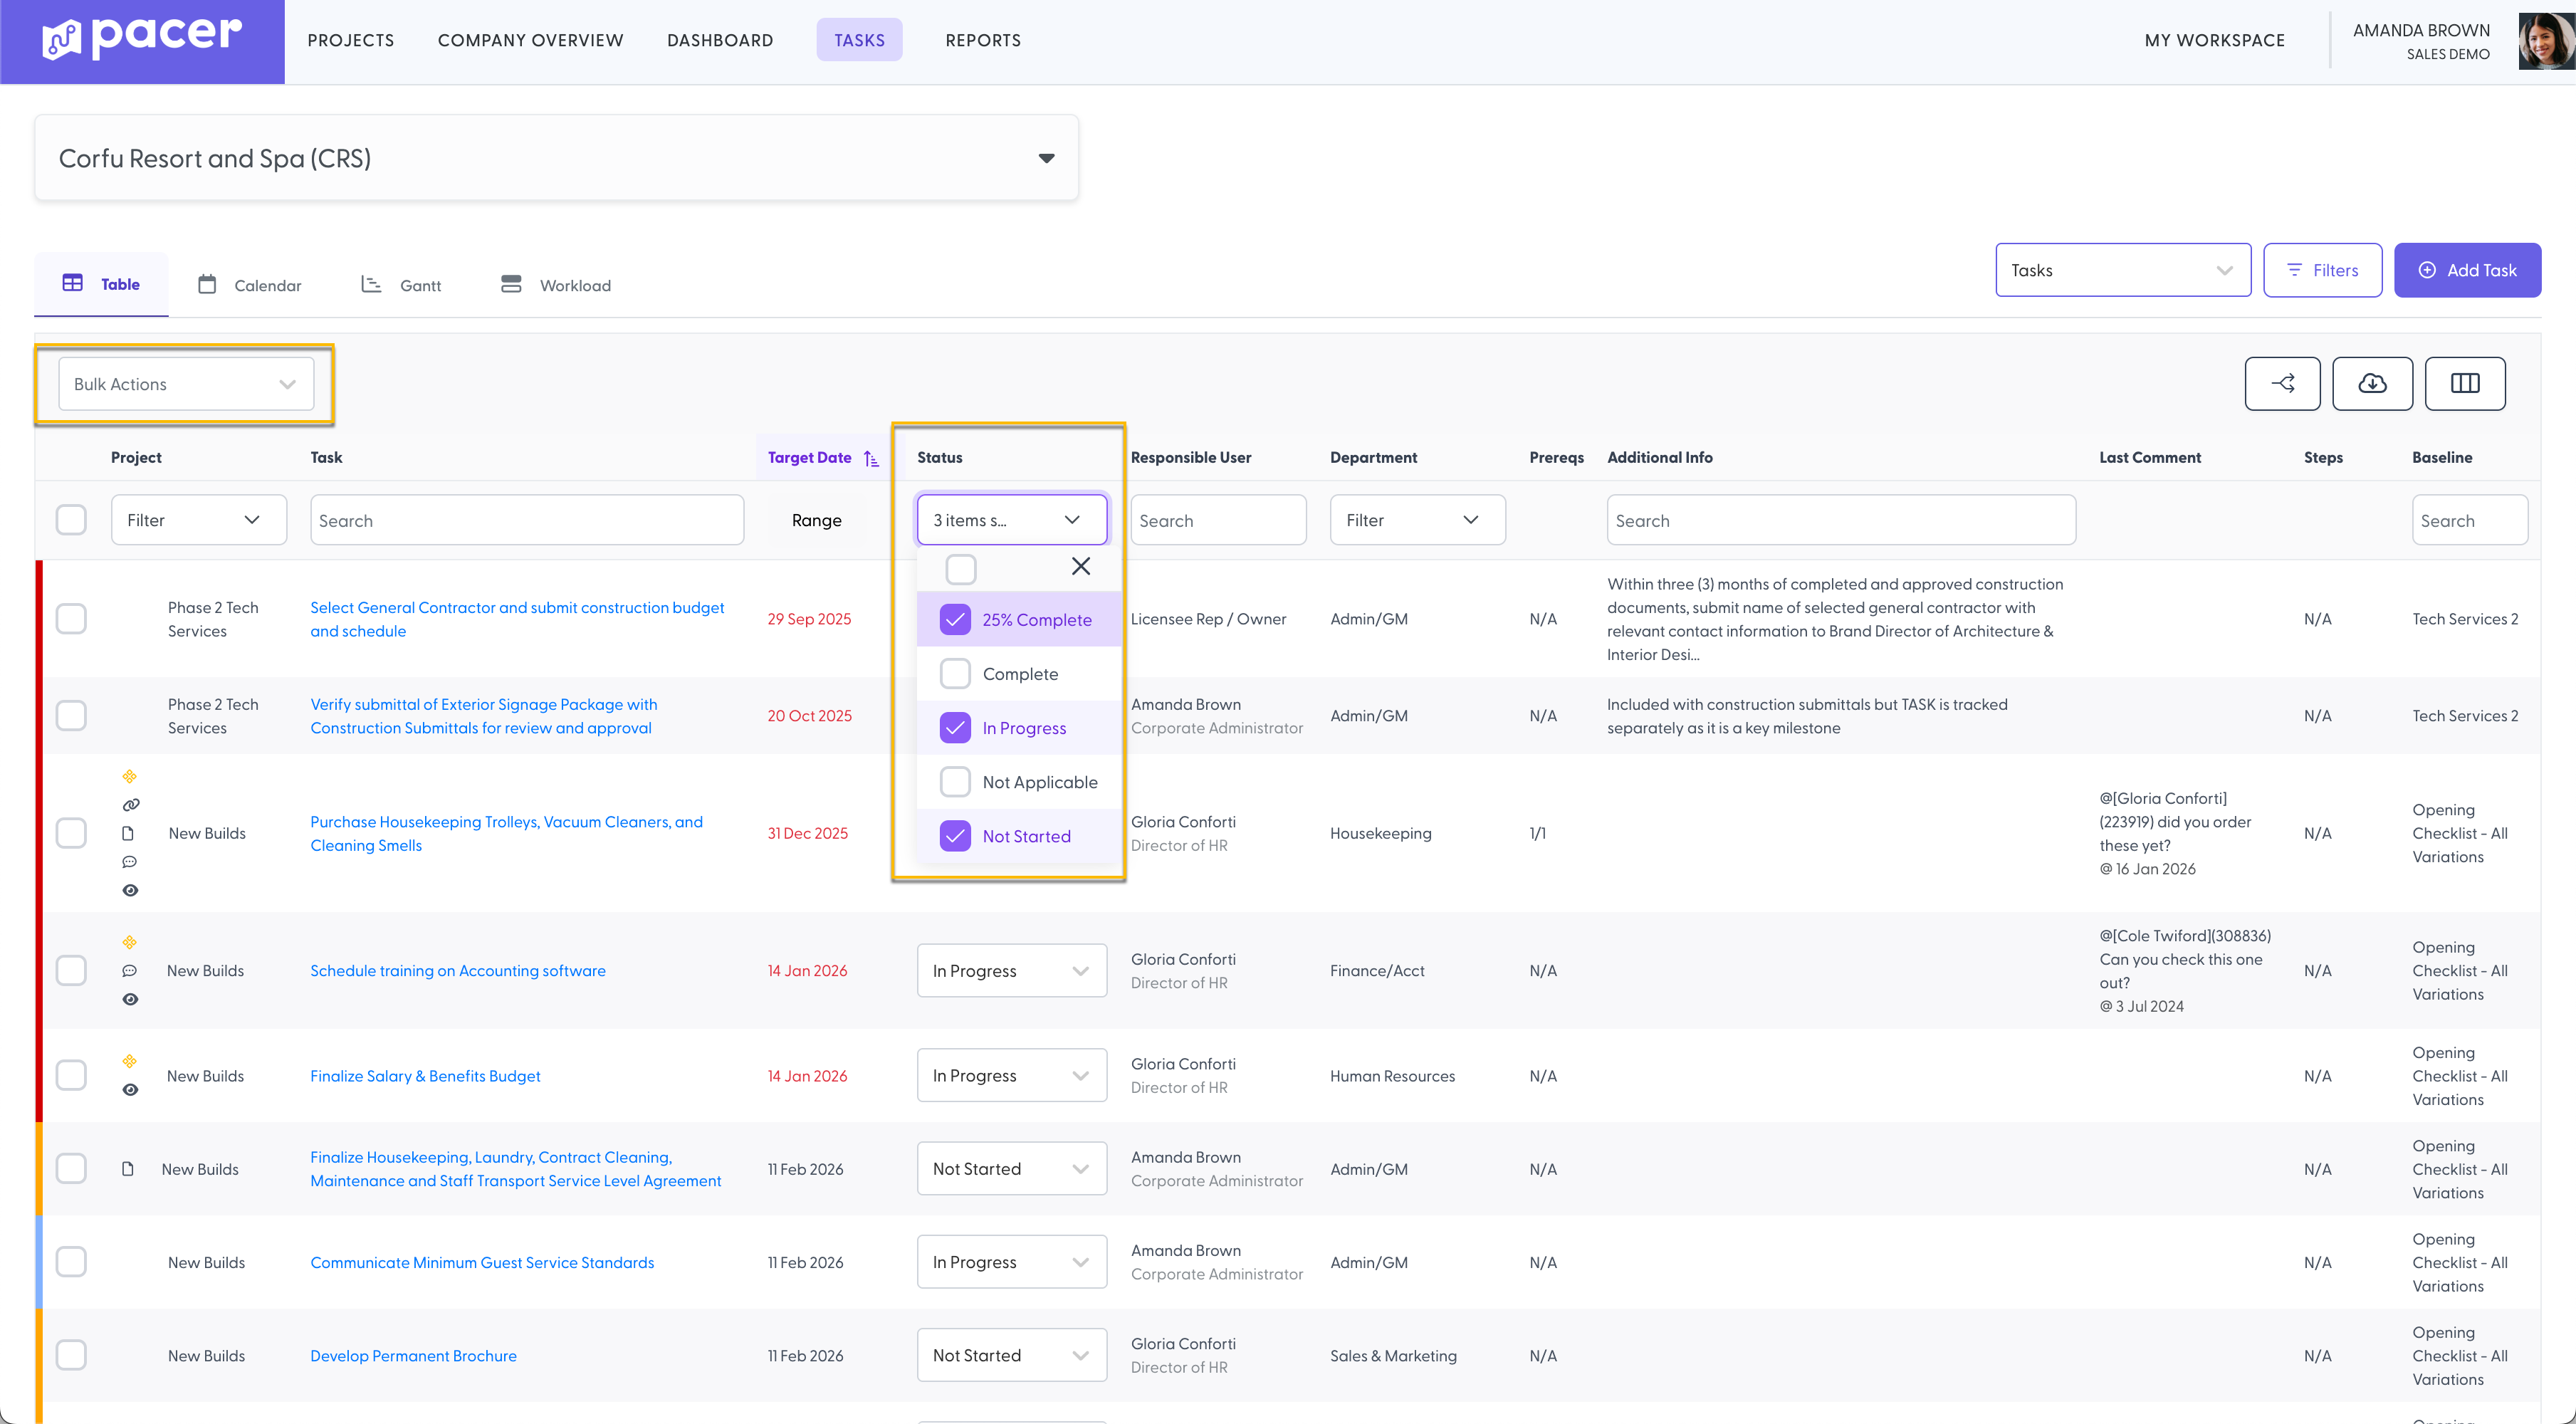This screenshot has width=2576, height=1424.
Task: Click the Add Task button
Action: coord(2467,270)
